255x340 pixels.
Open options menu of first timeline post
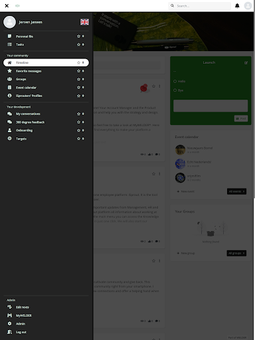pyautogui.click(x=159, y=86)
